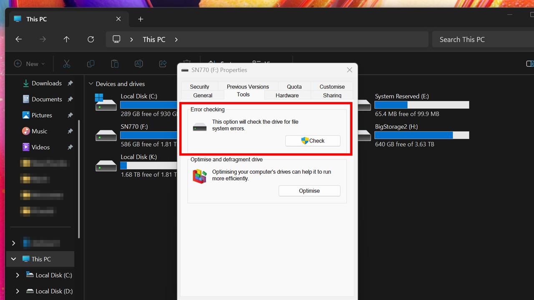Click the Paste clipboard icon

click(x=115, y=64)
